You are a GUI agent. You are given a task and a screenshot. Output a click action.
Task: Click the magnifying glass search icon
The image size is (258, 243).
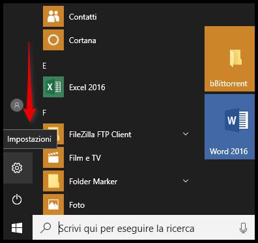coord(46,228)
